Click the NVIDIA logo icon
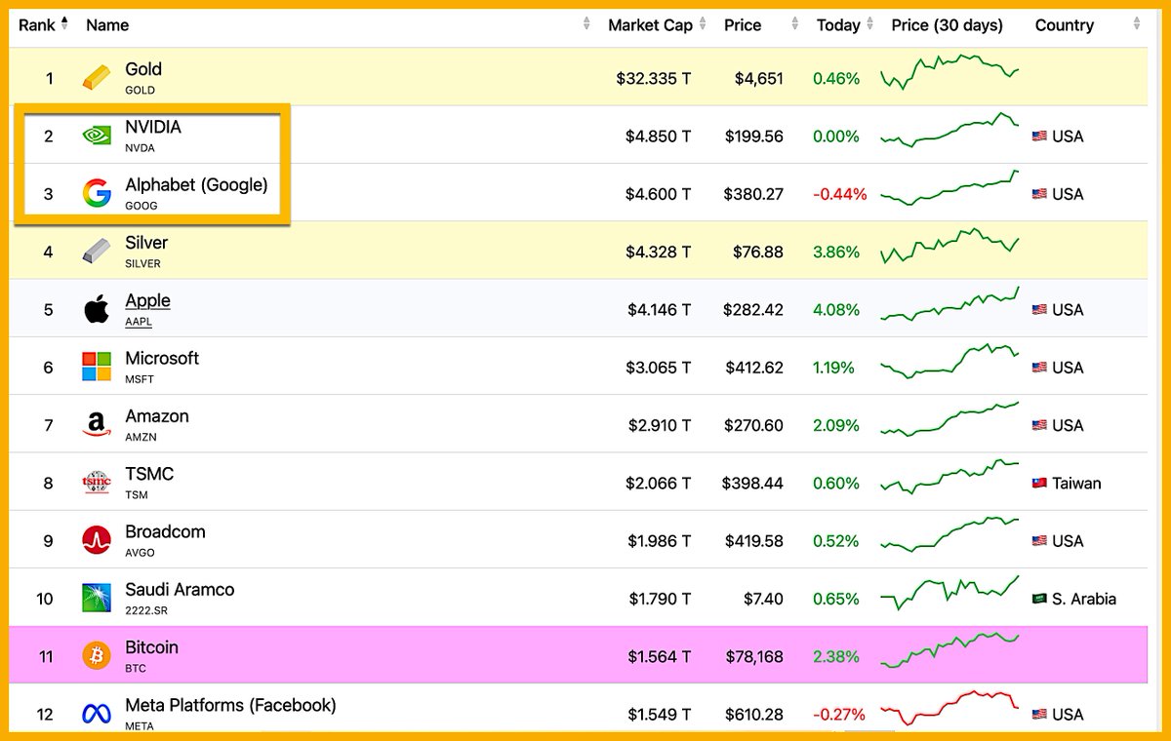The width and height of the screenshot is (1171, 741). tap(96, 136)
